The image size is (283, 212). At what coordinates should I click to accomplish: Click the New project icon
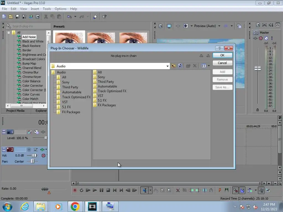[x=4, y=17]
